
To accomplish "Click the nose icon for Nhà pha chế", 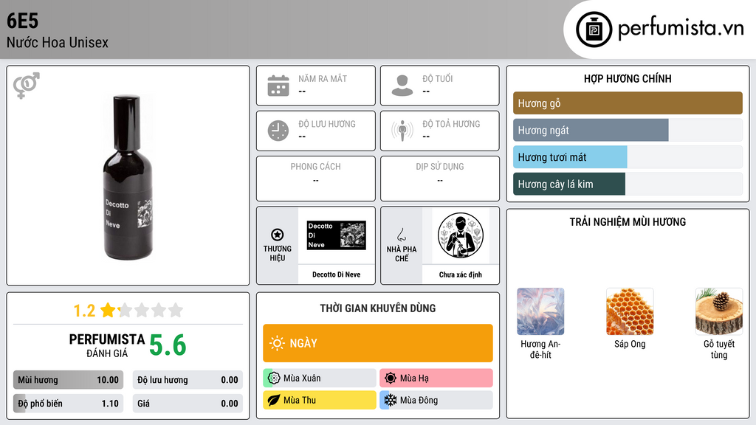I will (x=401, y=235).
